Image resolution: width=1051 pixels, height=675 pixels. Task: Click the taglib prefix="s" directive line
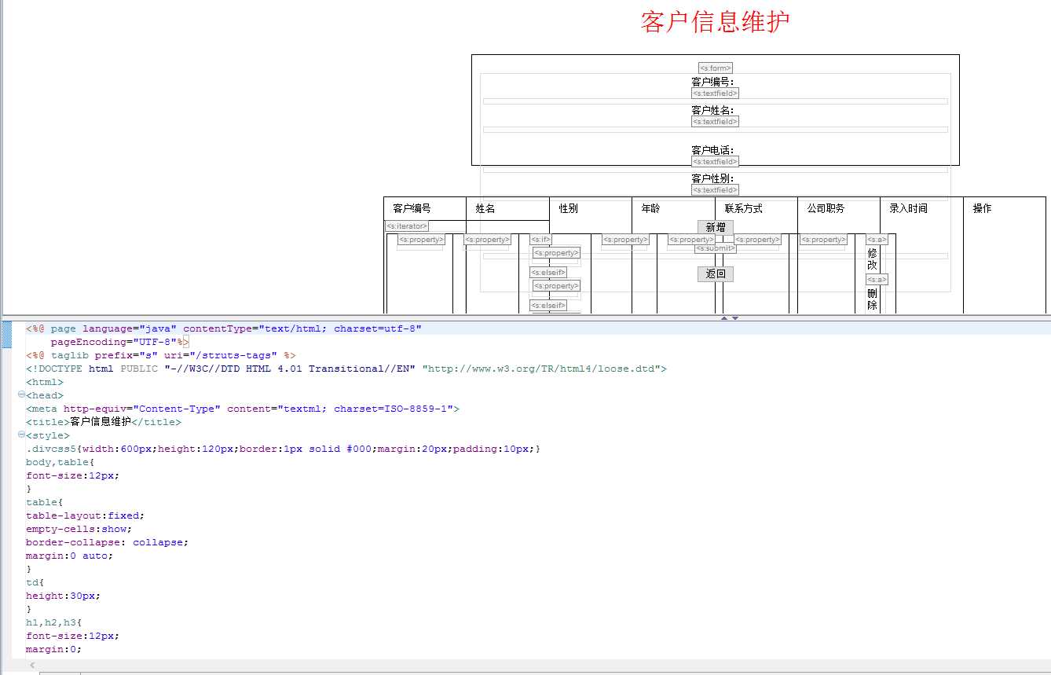point(161,355)
